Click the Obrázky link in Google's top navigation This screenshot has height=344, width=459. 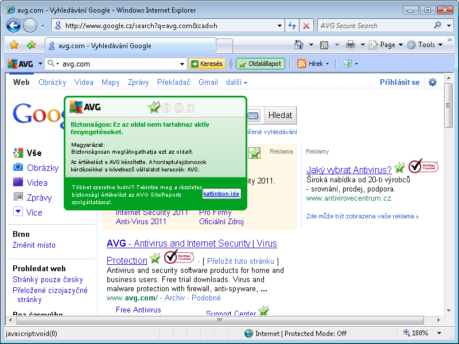(52, 82)
